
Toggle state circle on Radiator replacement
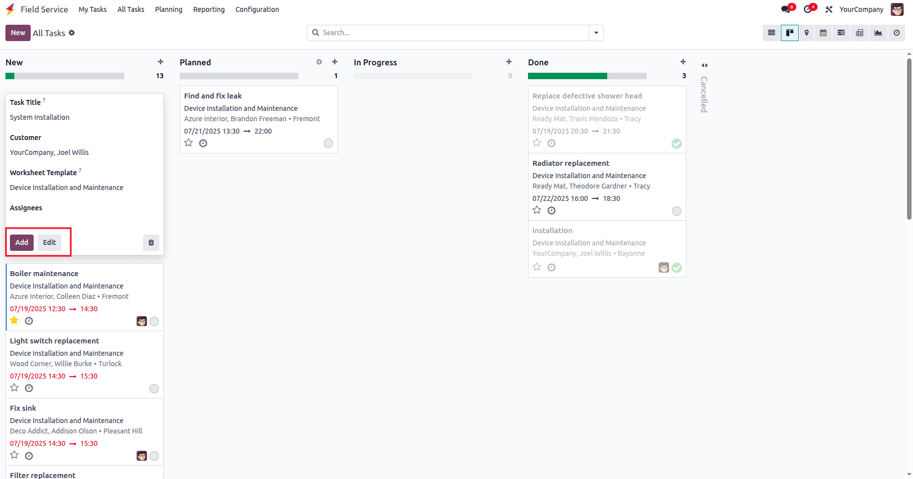(x=676, y=211)
